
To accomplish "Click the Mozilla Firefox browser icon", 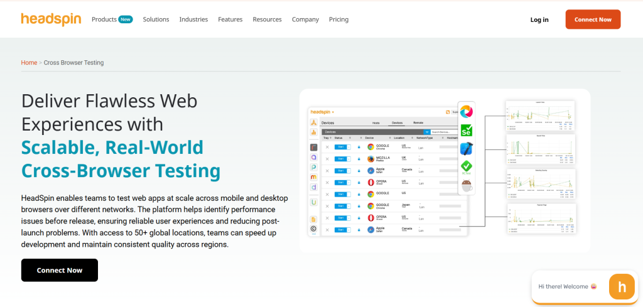I will (370, 158).
